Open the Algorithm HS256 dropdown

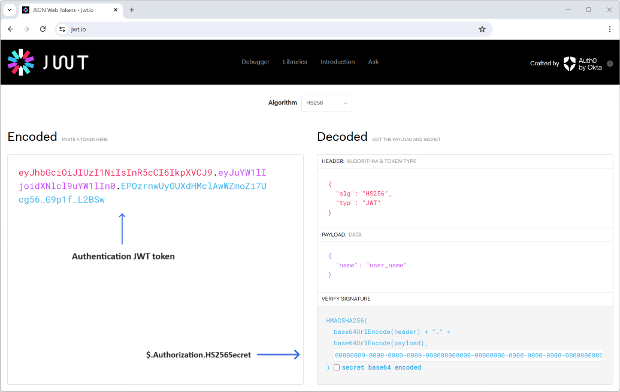pyautogui.click(x=326, y=103)
